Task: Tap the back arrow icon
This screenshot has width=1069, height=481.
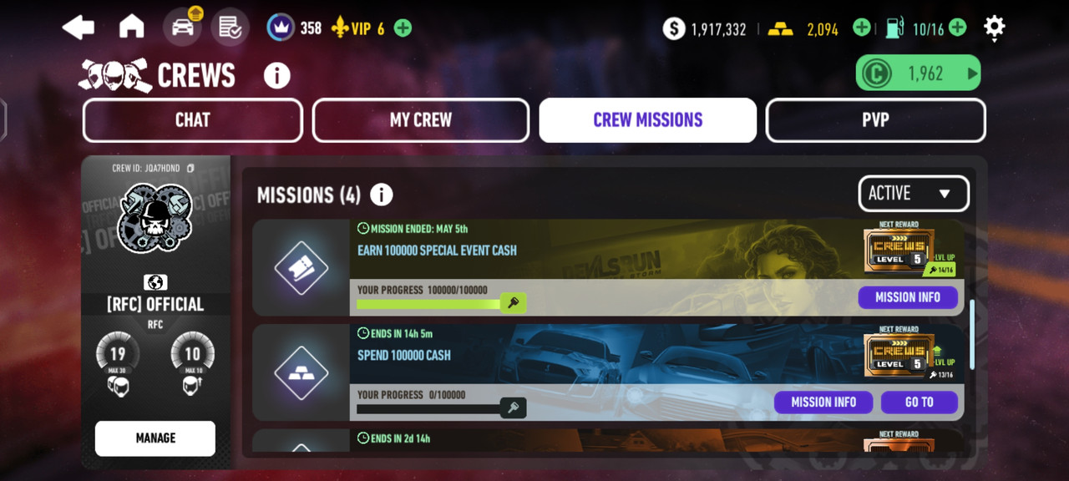Action: click(x=79, y=28)
